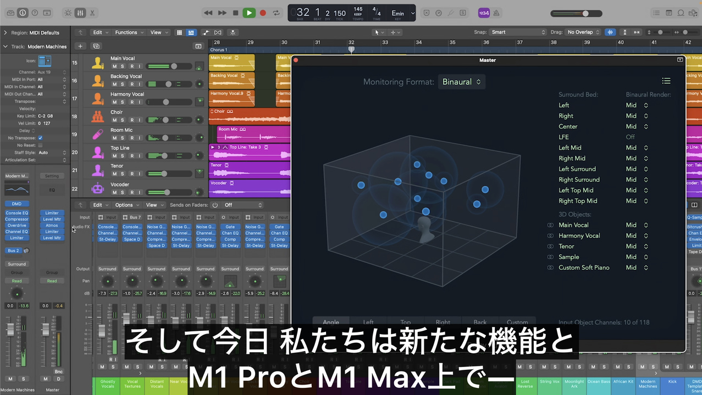Viewport: 702px width, 395px height.
Task: Toggle the Metronome click icon
Action: coord(496,13)
